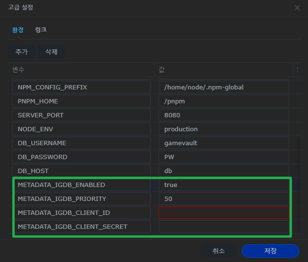
Task: Select the SERVER_PORT value 8080
Action: (223, 115)
